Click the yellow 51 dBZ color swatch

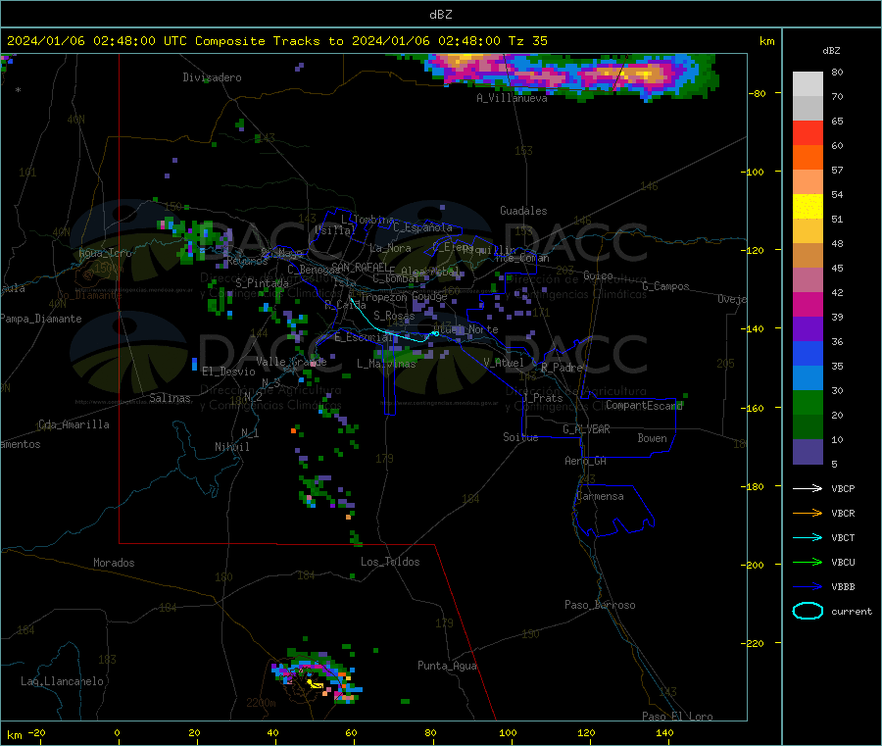tap(808, 207)
